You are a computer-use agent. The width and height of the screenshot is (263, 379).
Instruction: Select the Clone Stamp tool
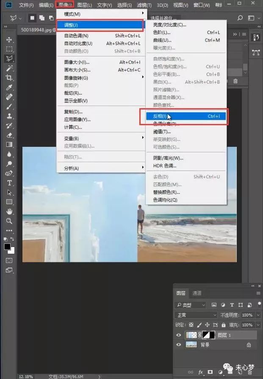[9, 116]
